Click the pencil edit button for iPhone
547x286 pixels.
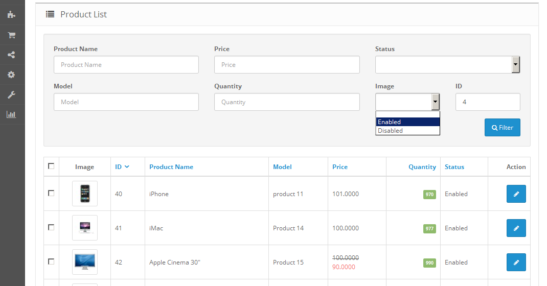516,194
